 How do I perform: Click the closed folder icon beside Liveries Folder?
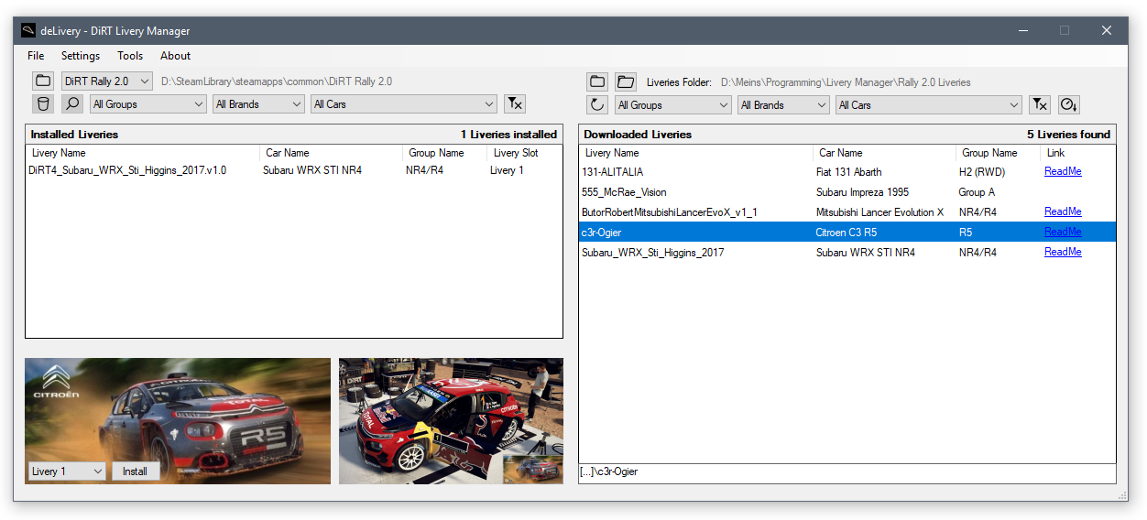pyautogui.click(x=597, y=81)
